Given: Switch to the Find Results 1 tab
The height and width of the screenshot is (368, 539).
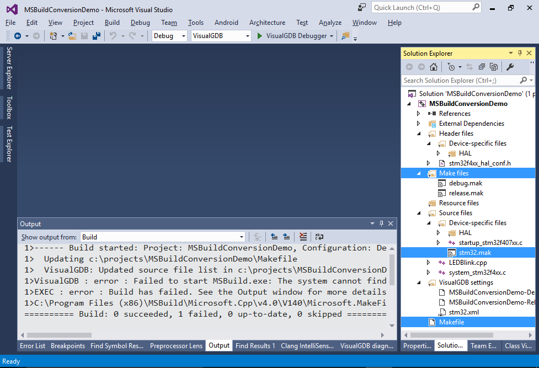Looking at the screenshot, I should click(x=255, y=345).
